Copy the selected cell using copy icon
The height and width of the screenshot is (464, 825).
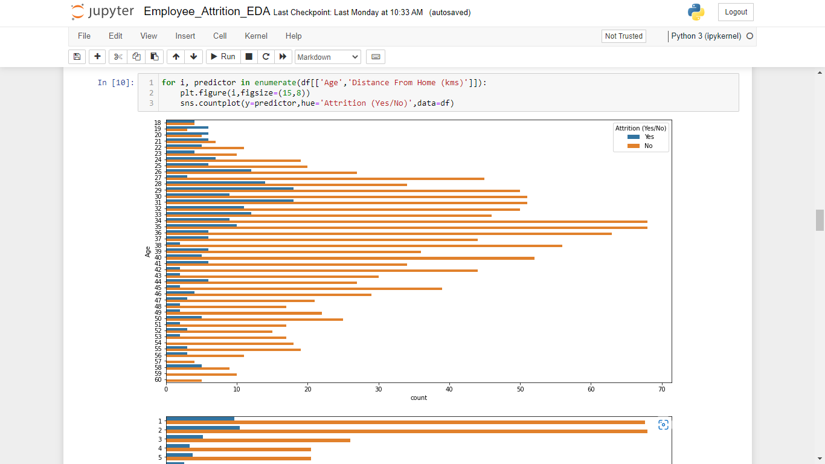(136, 56)
